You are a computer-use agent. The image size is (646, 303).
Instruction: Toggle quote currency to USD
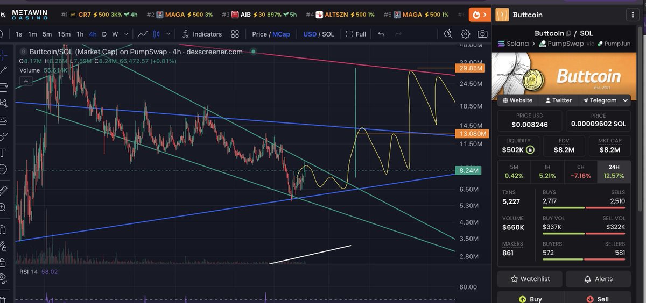(310, 34)
